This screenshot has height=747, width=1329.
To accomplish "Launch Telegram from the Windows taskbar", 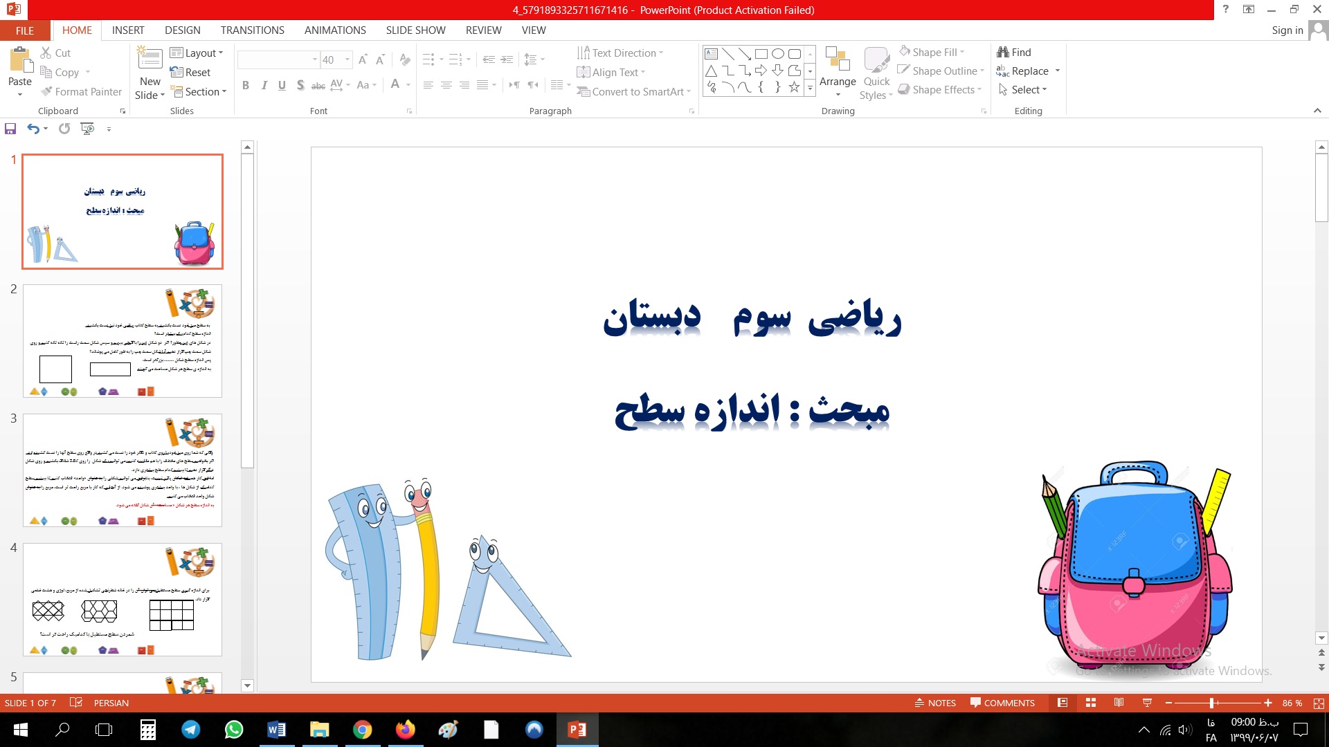I will 191,730.
